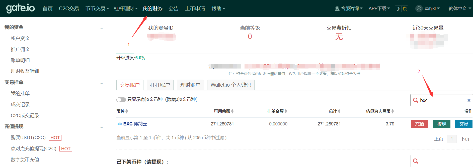473x168 pixels.
Task: Open 成交记录 in the sidebar
Action: tap(20, 104)
